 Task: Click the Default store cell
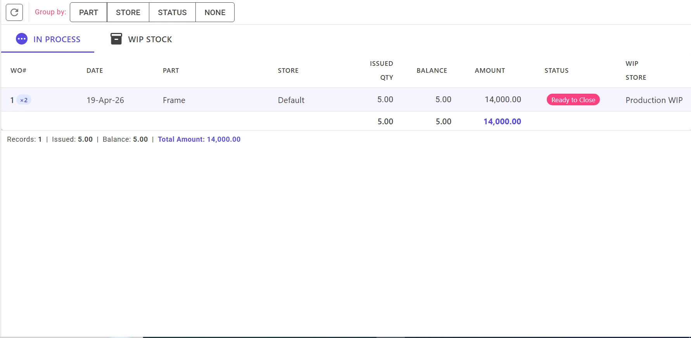tap(291, 100)
